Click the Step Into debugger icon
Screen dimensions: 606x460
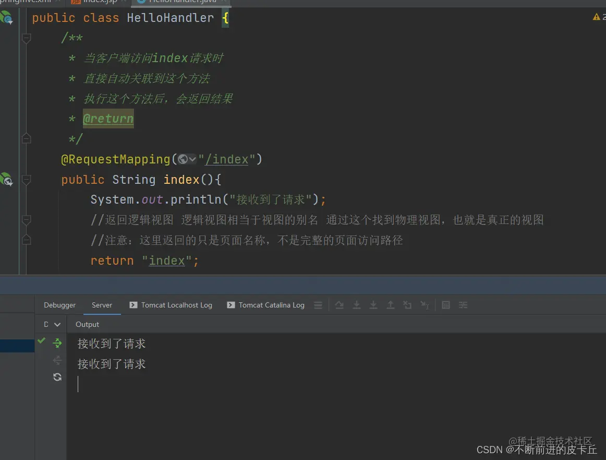click(356, 305)
